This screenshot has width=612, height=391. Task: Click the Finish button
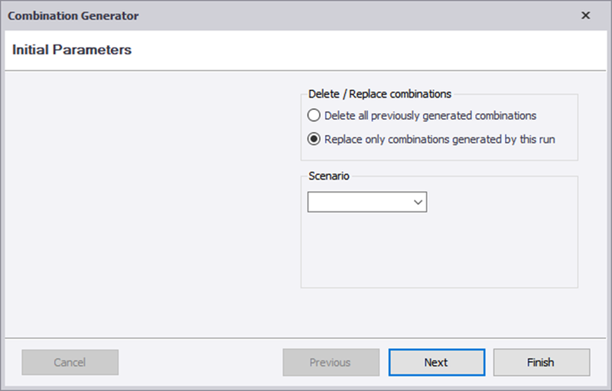pyautogui.click(x=542, y=362)
